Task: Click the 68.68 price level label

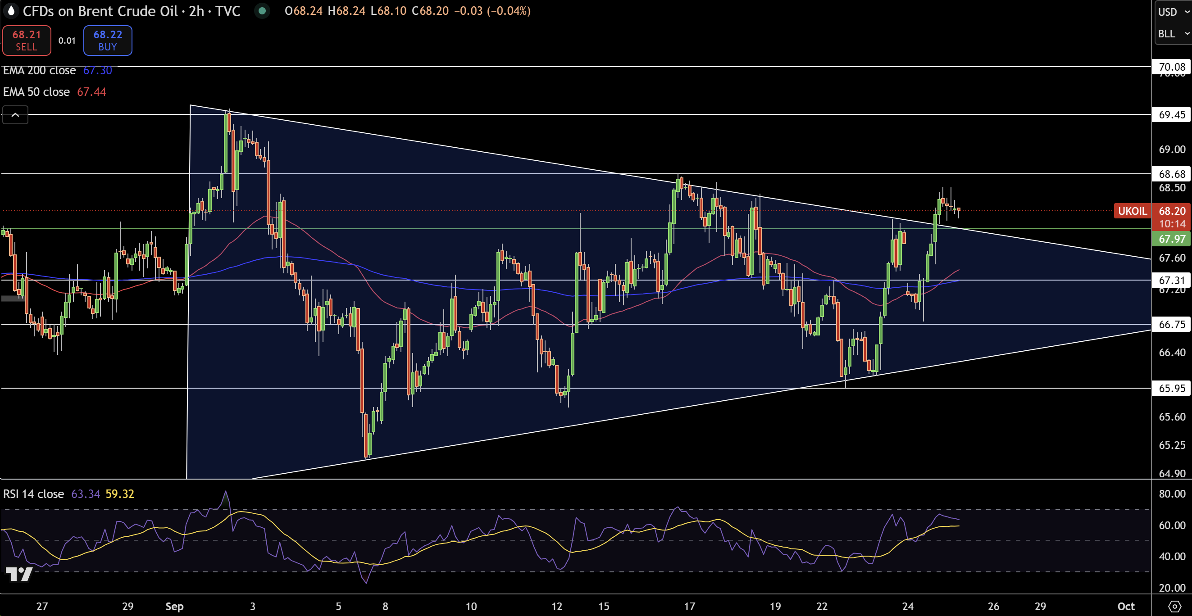Action: [1172, 174]
